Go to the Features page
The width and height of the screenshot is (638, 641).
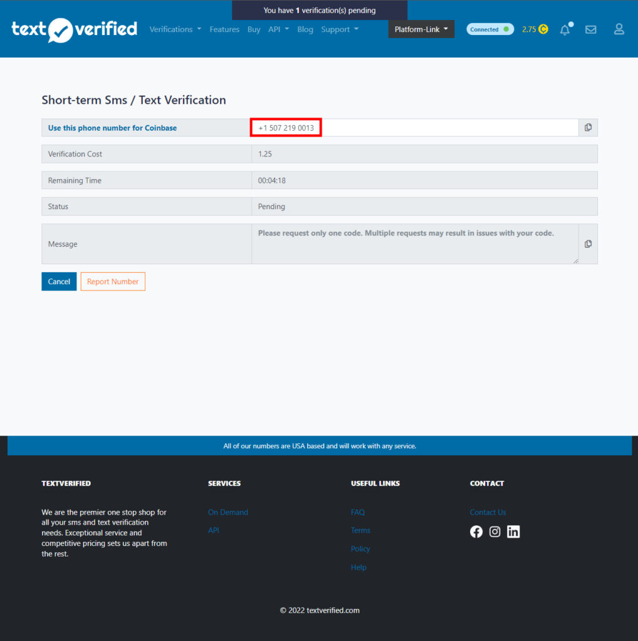click(x=224, y=29)
